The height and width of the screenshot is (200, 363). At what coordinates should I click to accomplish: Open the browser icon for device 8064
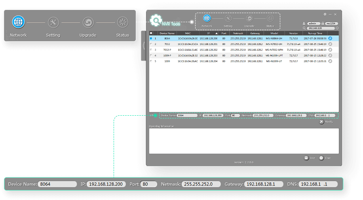click(330, 38)
